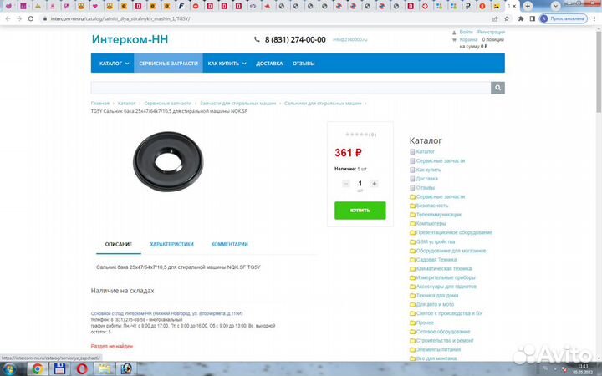The width and height of the screenshot is (602, 376).
Task: Expand the КАТАЛОГ dropdown menu
Action: 114,64
